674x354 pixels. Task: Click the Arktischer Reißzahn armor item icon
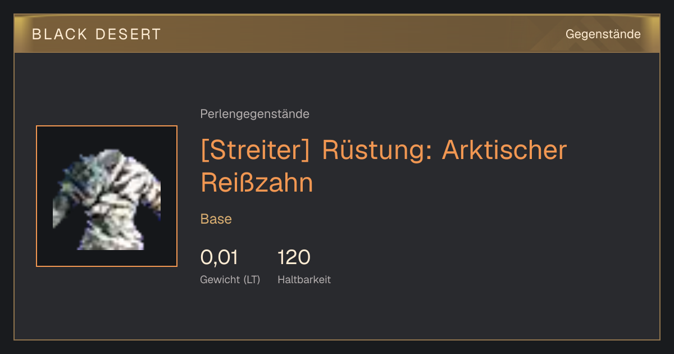(x=107, y=196)
